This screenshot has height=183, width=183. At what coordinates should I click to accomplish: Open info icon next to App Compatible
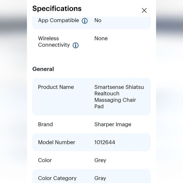point(85,21)
